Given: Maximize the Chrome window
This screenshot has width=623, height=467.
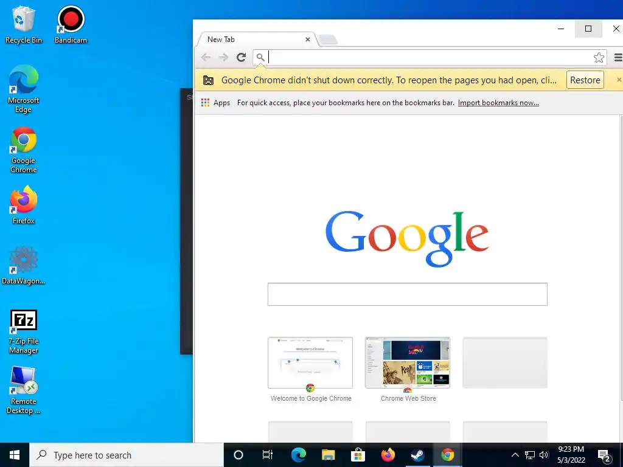Looking at the screenshot, I should 588,29.
